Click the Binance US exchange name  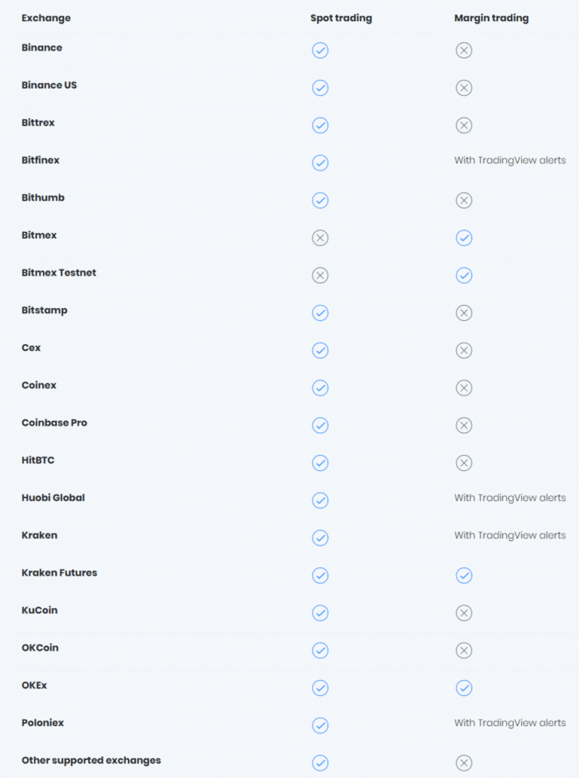point(49,85)
